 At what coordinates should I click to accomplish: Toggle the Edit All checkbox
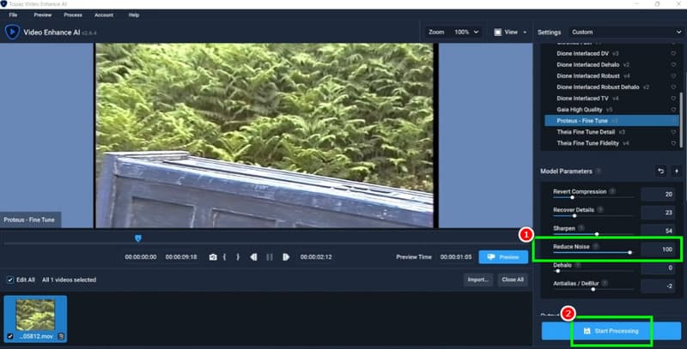click(10, 280)
